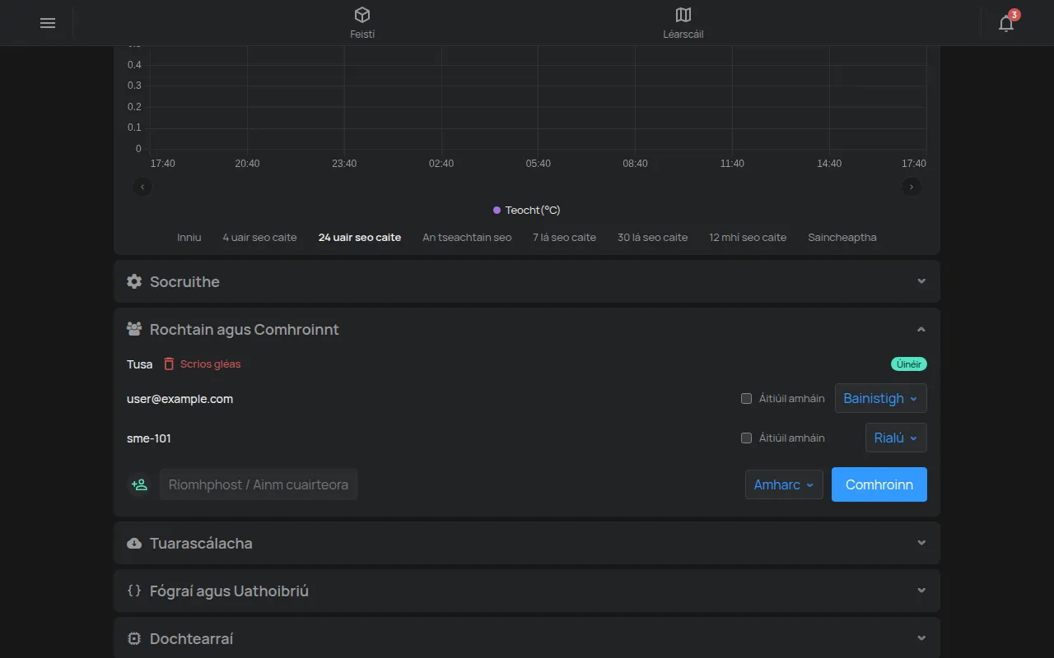Image resolution: width=1054 pixels, height=658 pixels.
Task: Select the 30 lá seo caite range
Action: pyautogui.click(x=652, y=238)
